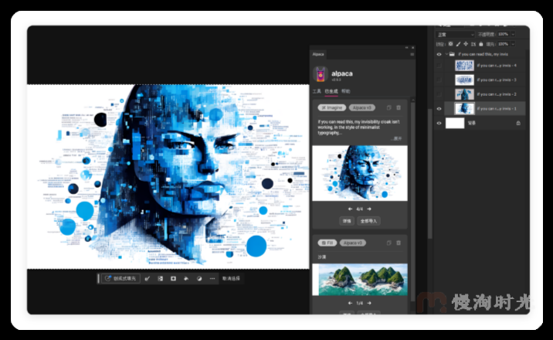The height and width of the screenshot is (340, 553).
Task: Collapse the layer group folder chevron
Action: click(446, 54)
